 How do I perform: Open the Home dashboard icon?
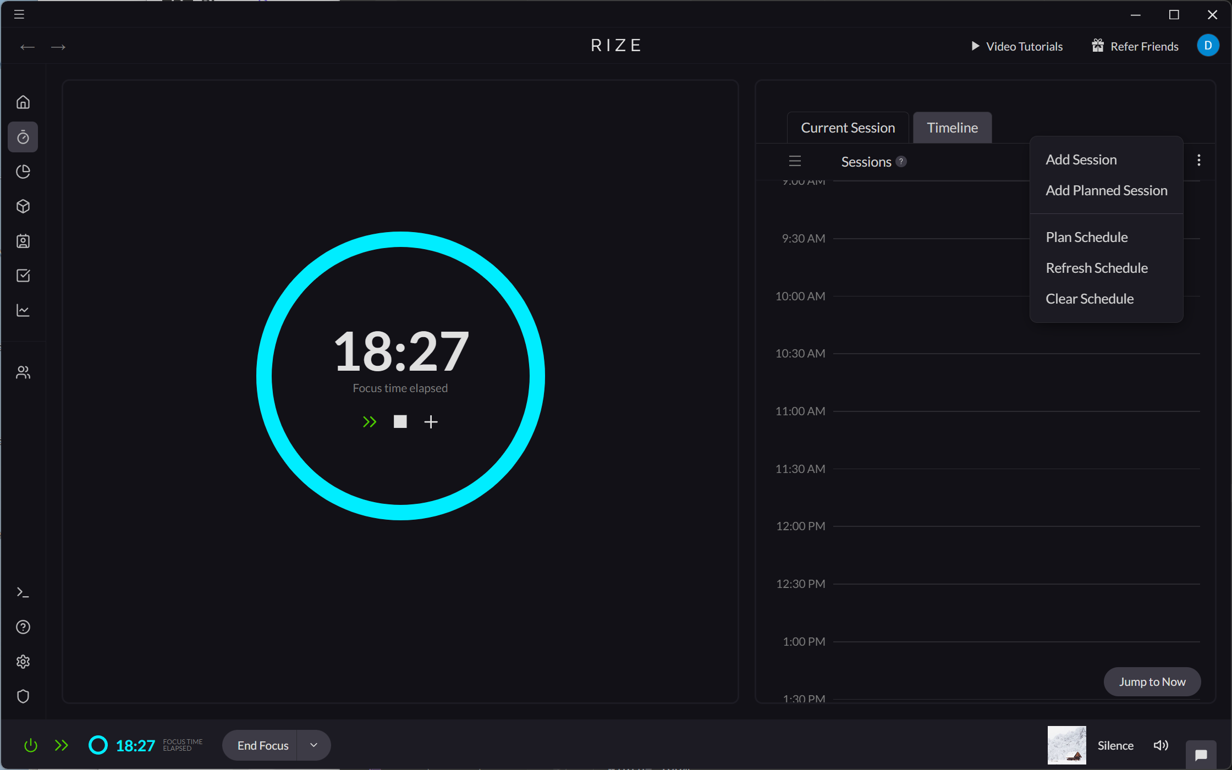pyautogui.click(x=23, y=102)
